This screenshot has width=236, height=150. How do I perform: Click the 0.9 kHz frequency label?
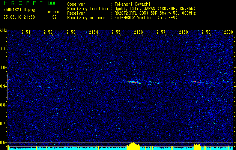3,86
